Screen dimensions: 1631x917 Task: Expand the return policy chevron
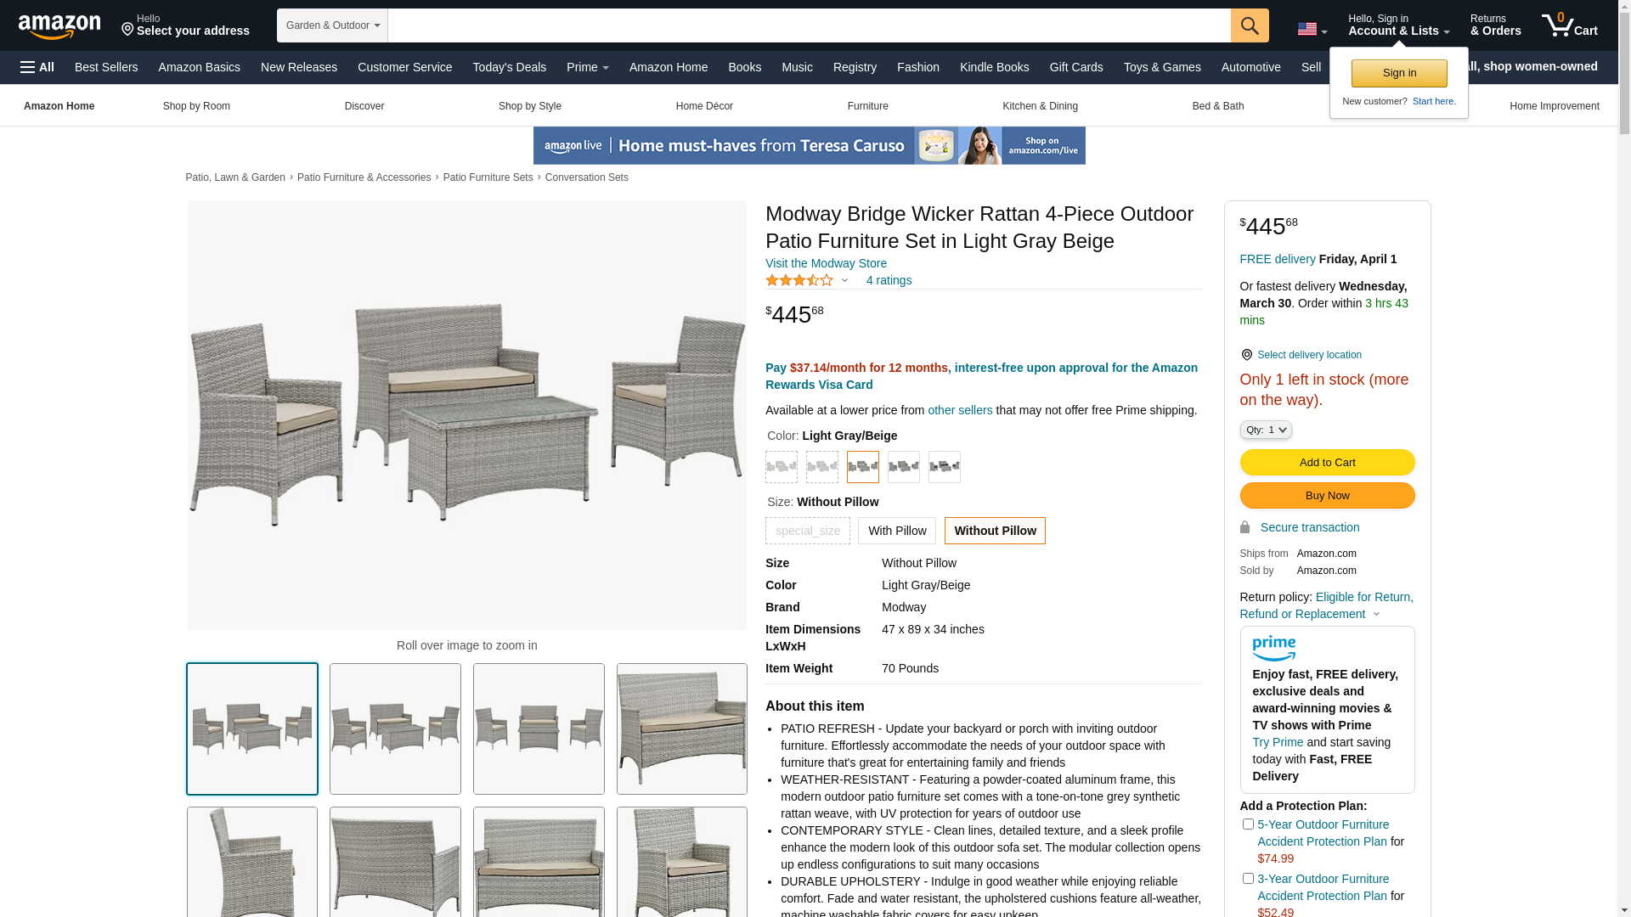coord(1376,614)
